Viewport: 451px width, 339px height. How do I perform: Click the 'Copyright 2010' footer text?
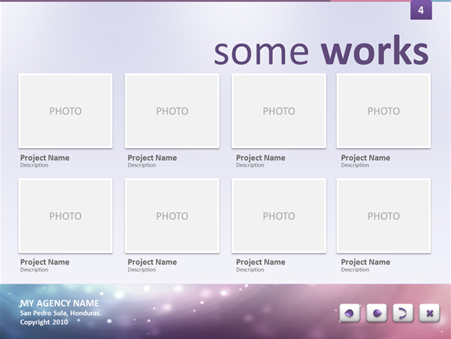click(44, 322)
